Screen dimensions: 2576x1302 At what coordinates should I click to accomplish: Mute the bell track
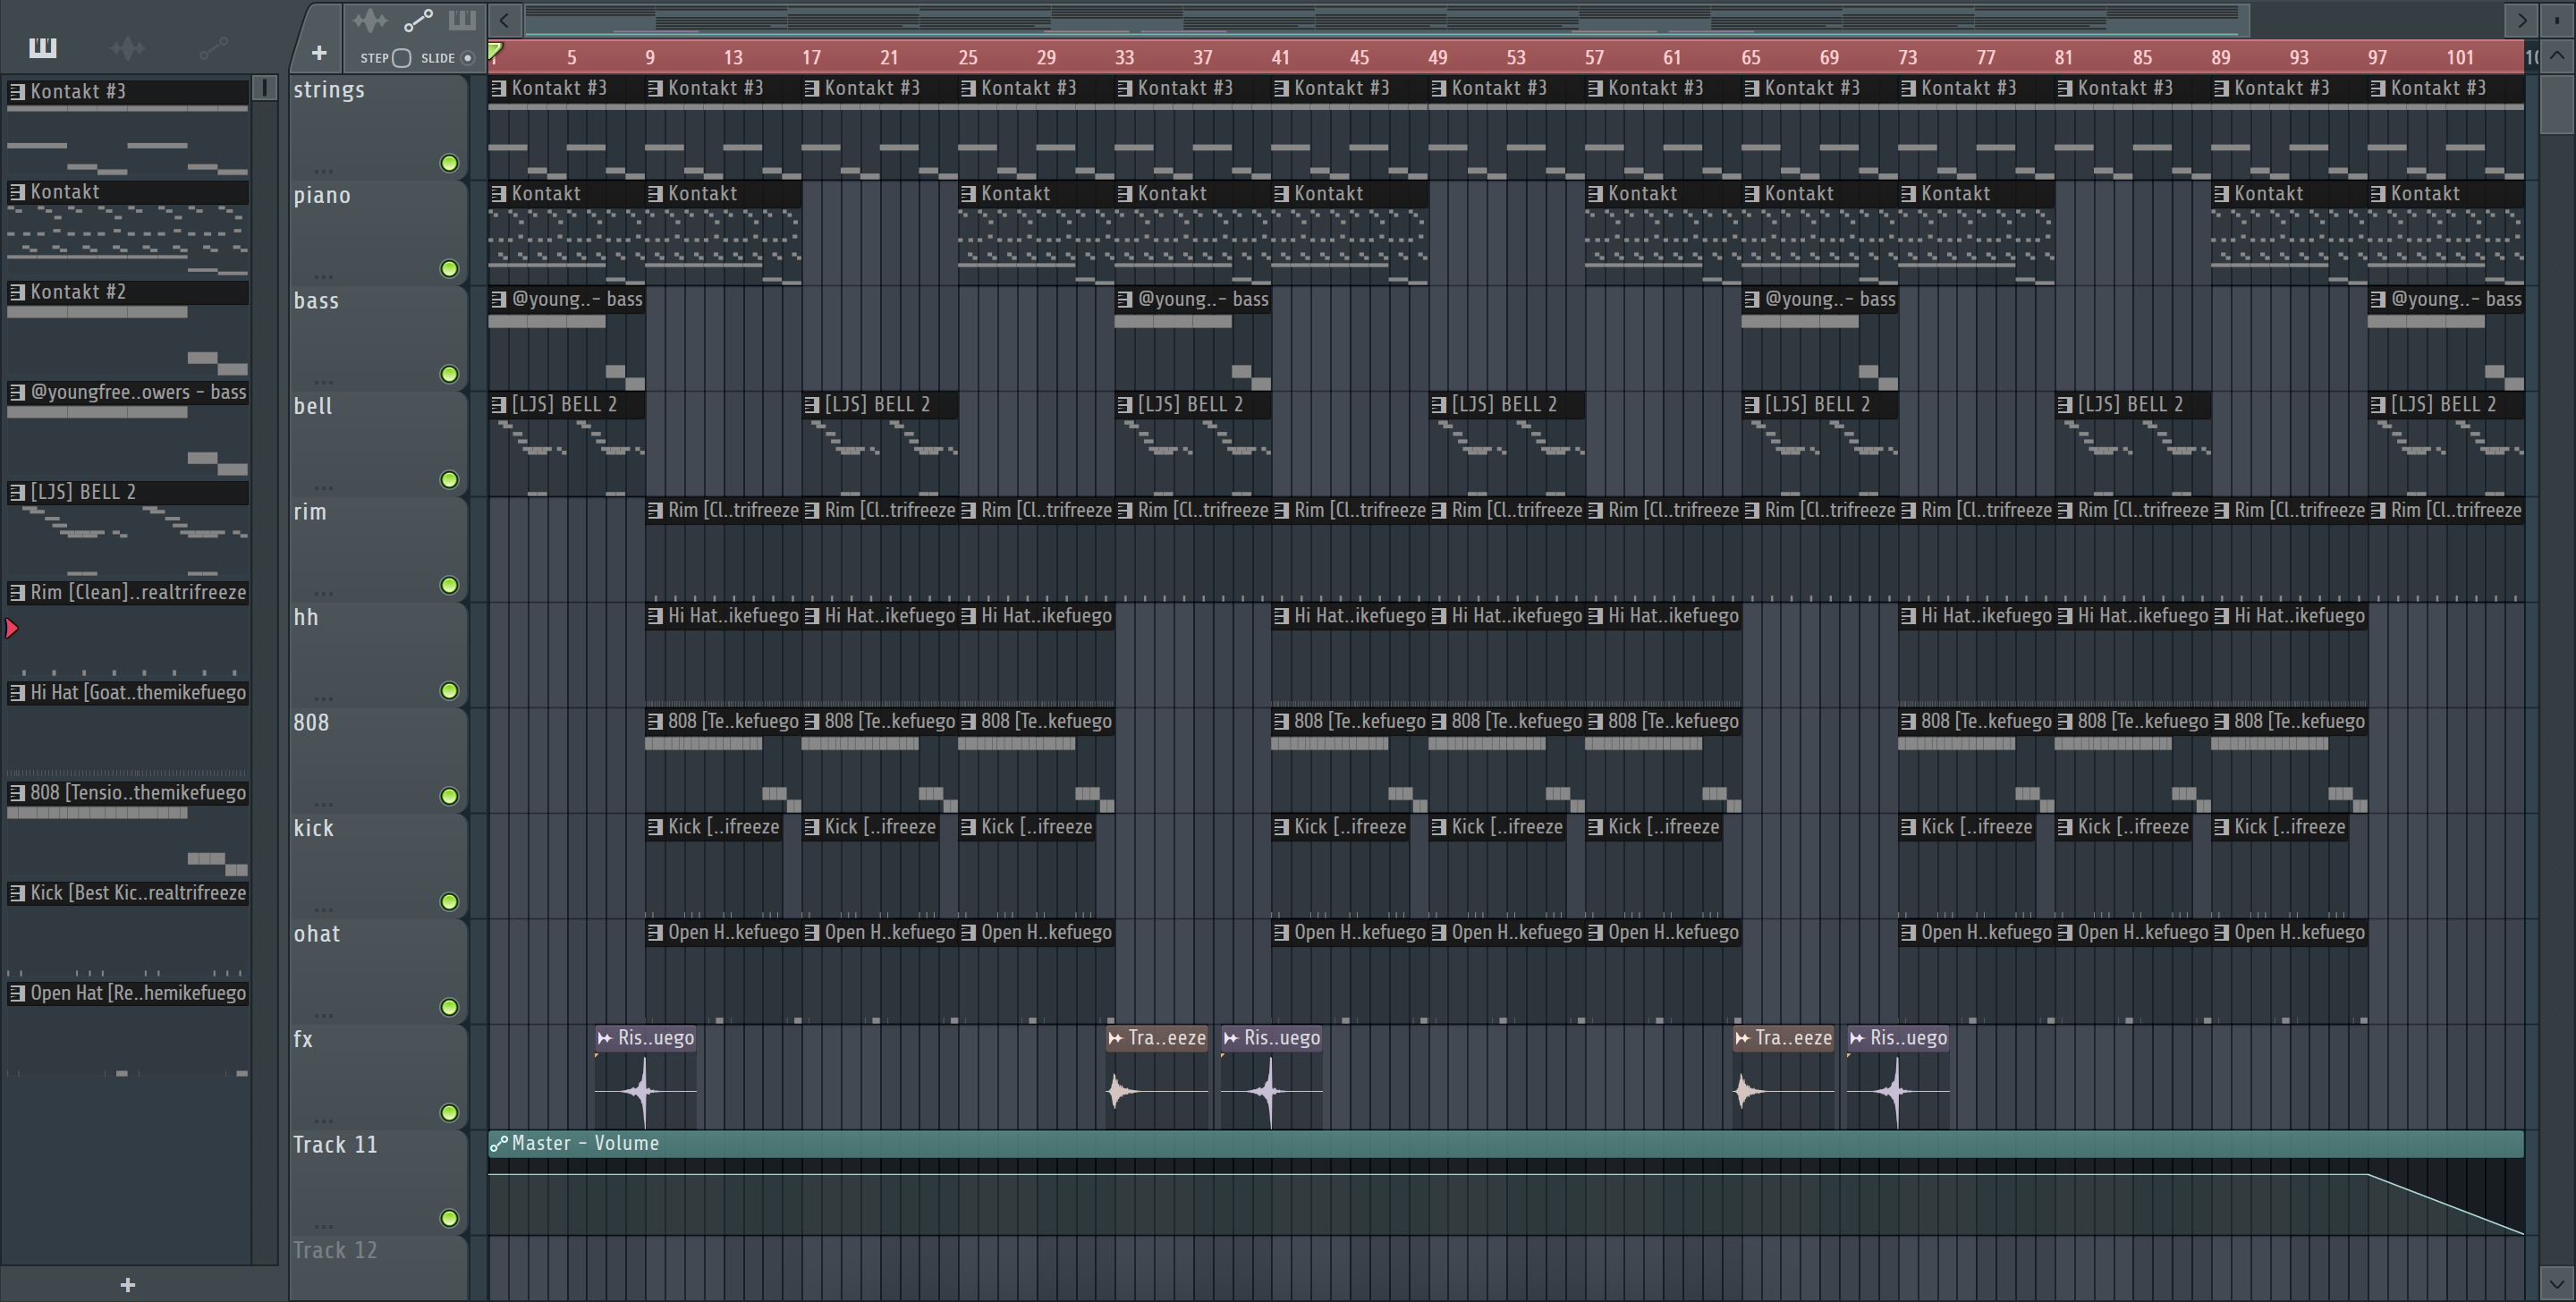point(449,479)
